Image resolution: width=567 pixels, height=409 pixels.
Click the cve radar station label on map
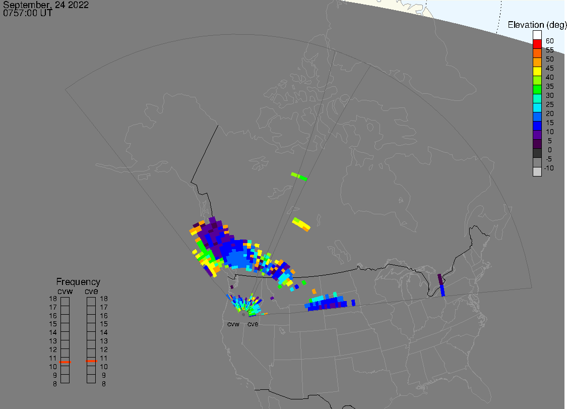pos(253,324)
